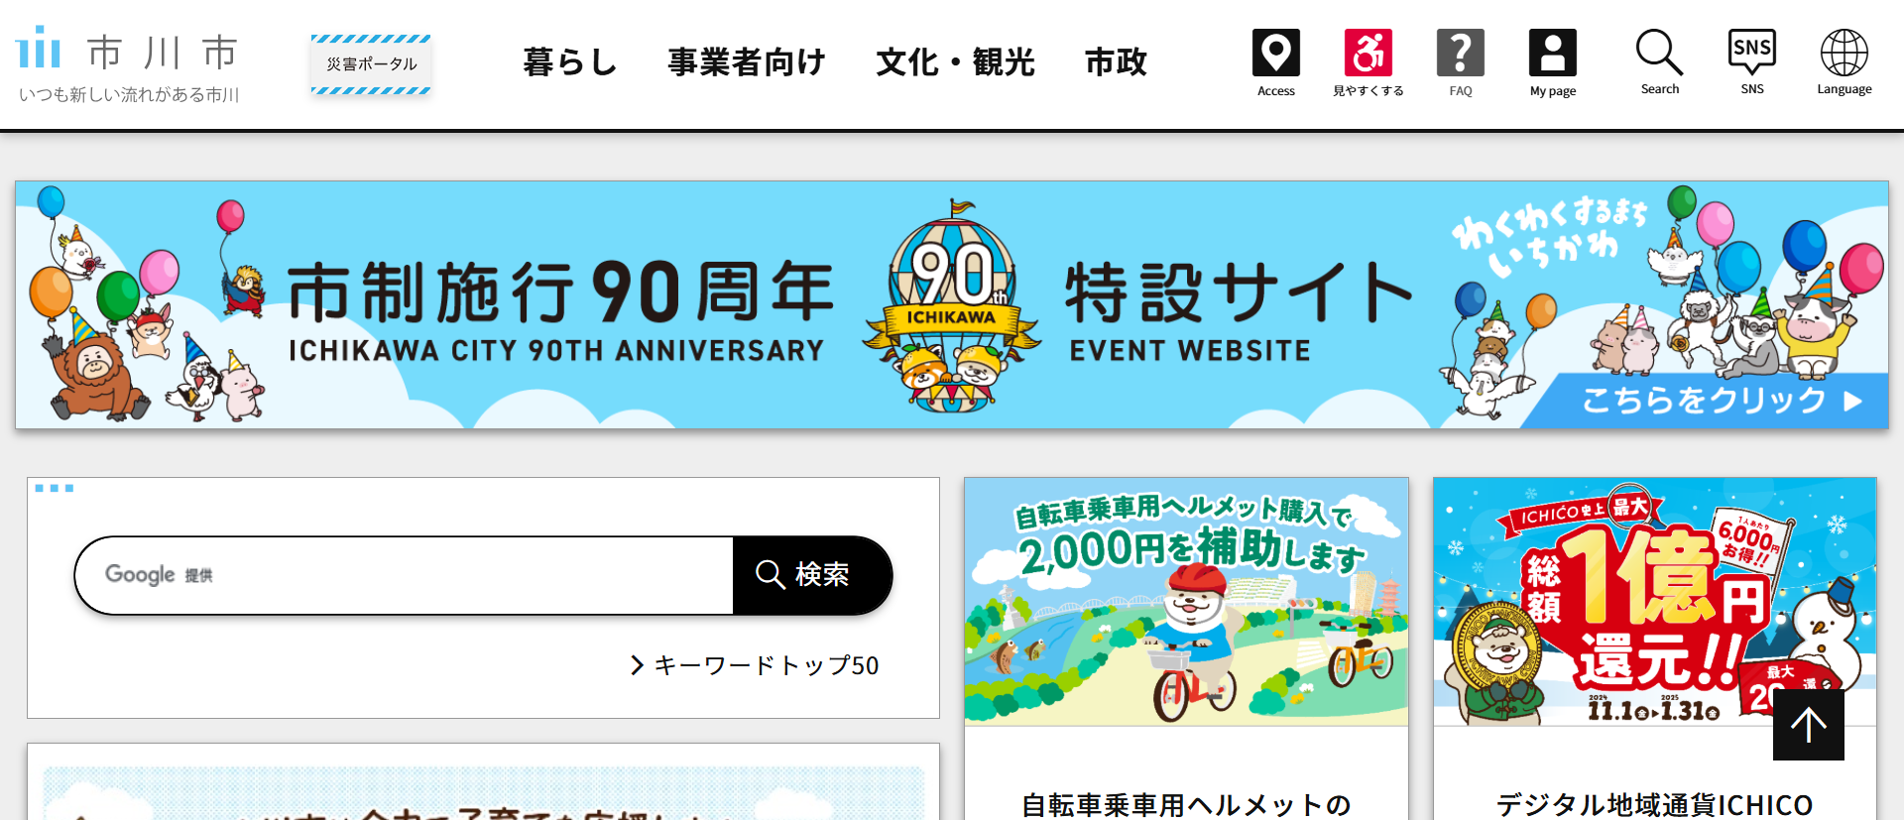Click the back-to-top arrow button
Image resolution: width=1904 pixels, height=820 pixels.
coord(1808,725)
